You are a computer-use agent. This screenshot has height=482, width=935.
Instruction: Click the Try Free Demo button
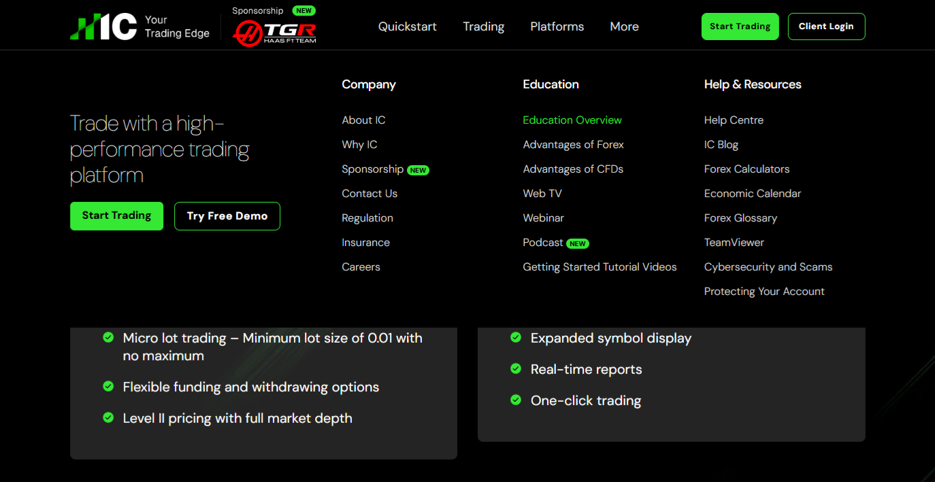(x=227, y=216)
